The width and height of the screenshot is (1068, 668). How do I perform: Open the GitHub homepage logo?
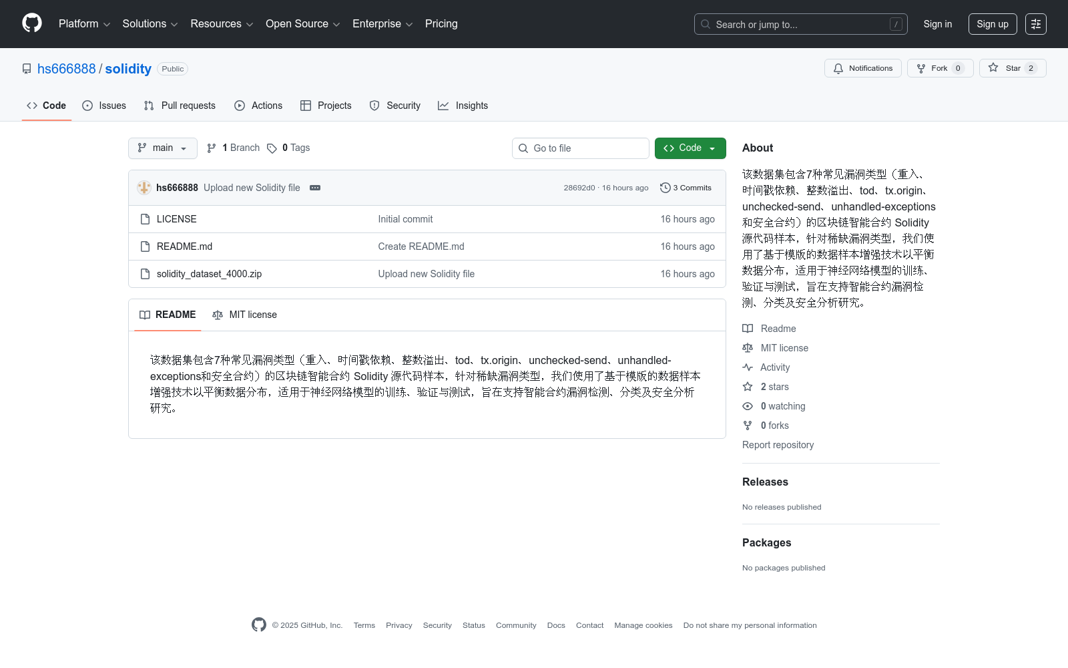[x=32, y=23]
